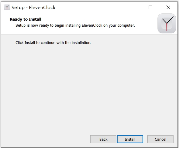Click the ElevenClock icon in title bar
Viewport: 179px width, 148px height.
[x=7, y=7]
